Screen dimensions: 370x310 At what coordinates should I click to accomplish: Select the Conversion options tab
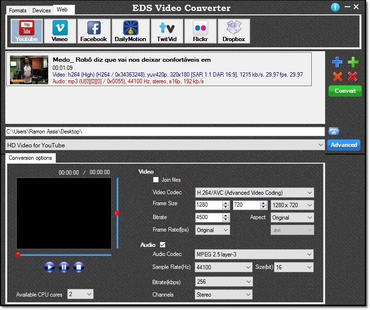point(30,158)
